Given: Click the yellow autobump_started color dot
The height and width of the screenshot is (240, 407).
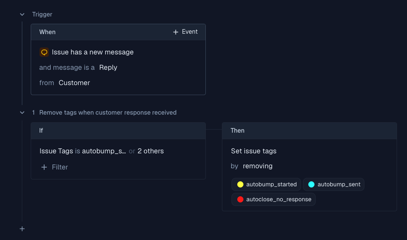Looking at the screenshot, I should pyautogui.click(x=240, y=184).
